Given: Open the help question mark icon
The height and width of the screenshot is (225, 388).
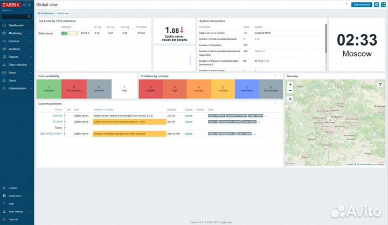Looking at the screenshot, I should [347, 4].
